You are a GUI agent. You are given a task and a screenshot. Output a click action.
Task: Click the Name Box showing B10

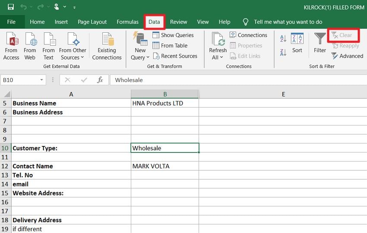[20, 80]
